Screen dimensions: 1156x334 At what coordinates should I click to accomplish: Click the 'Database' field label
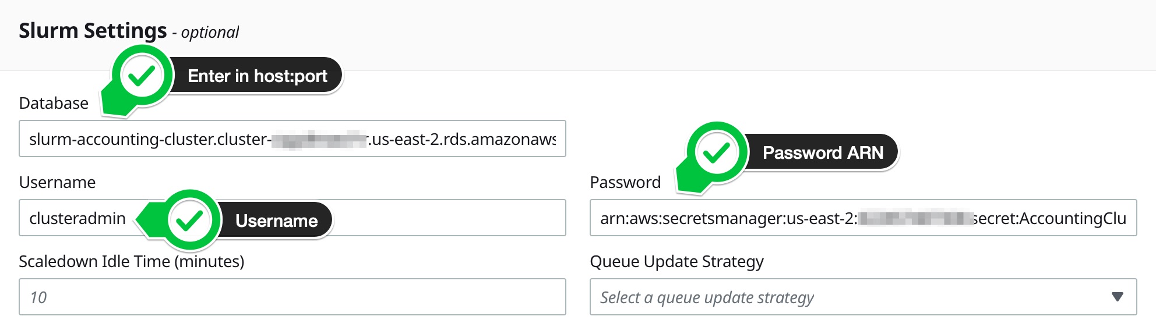click(x=54, y=103)
